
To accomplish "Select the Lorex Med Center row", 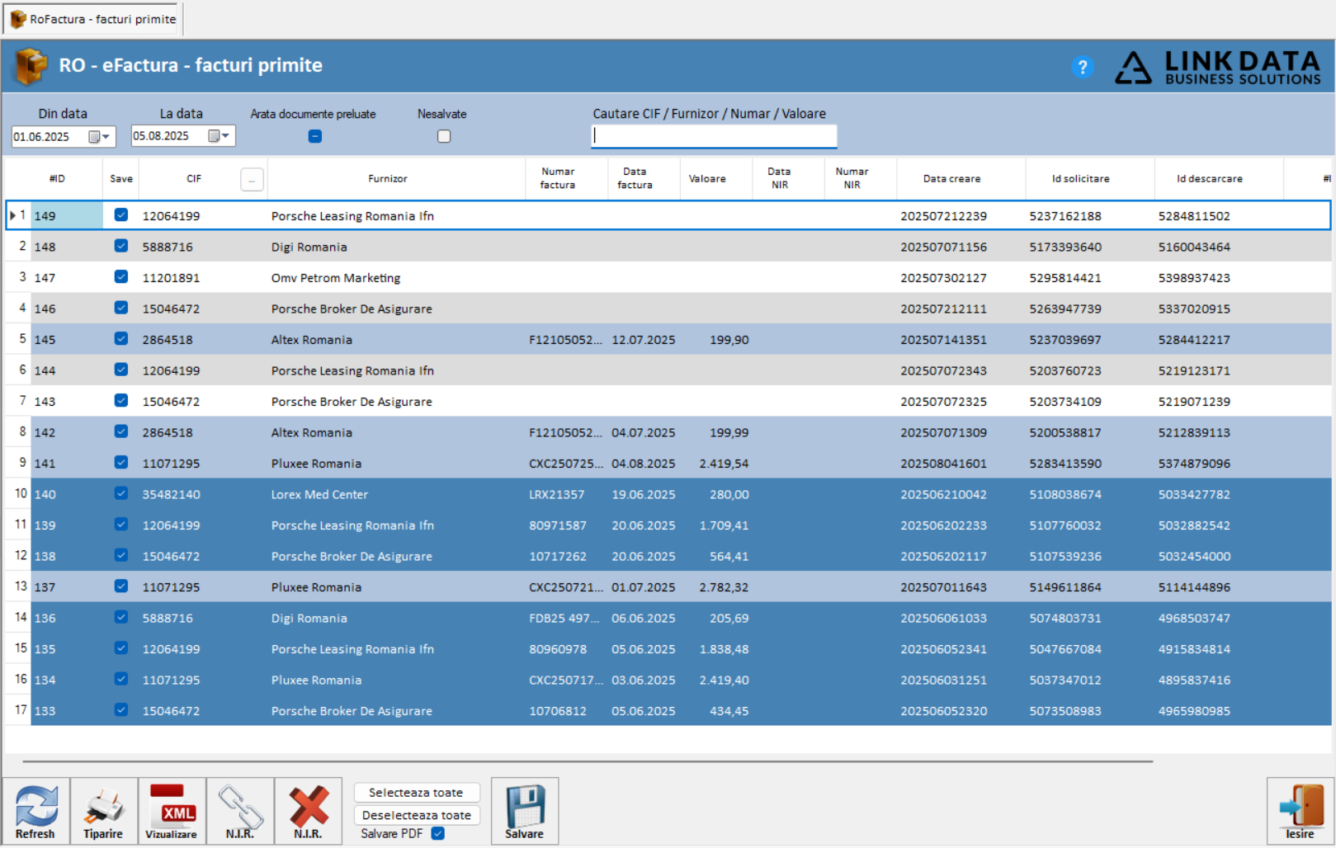I will pyautogui.click(x=668, y=494).
